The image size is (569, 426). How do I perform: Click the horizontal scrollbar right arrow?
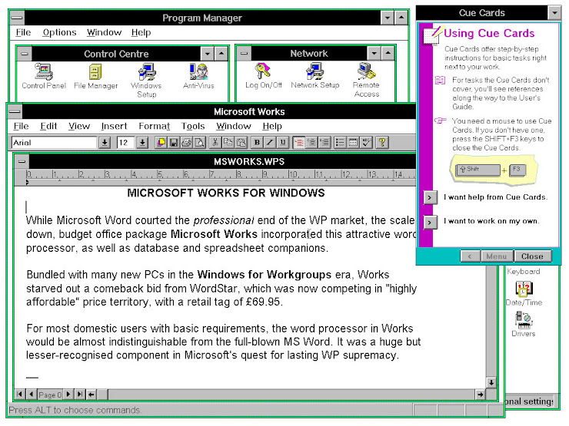tap(480, 395)
